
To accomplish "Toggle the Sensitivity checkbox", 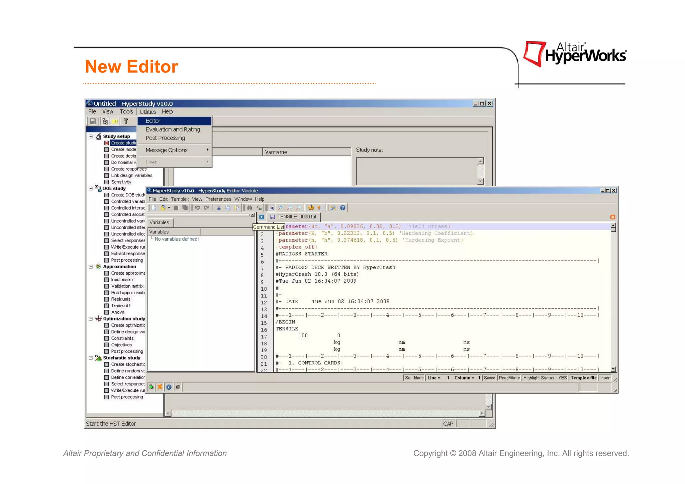I will (106, 182).
